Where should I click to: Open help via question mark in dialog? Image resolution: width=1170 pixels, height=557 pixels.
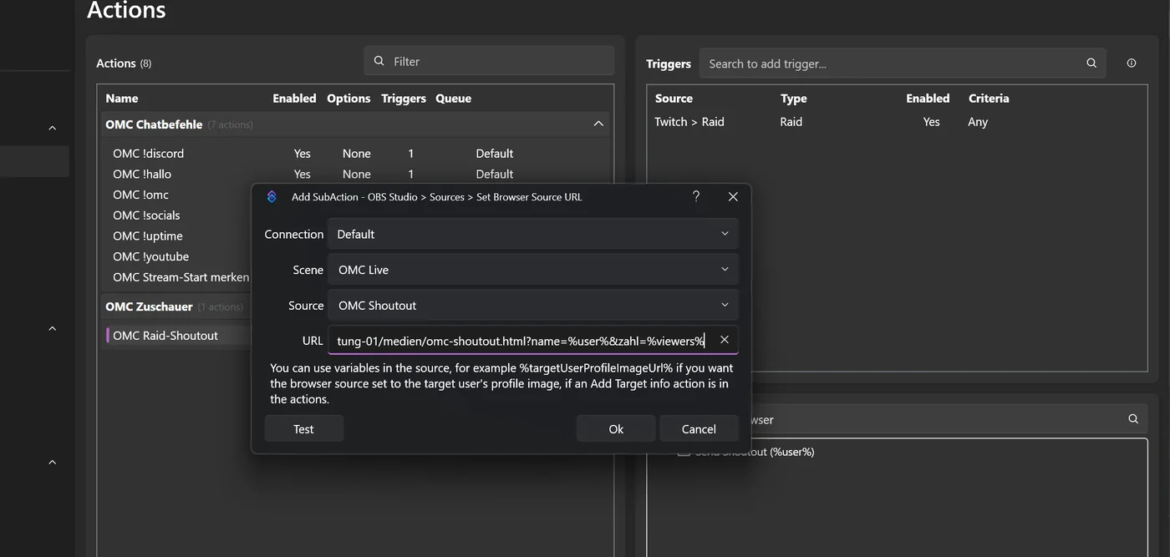click(x=696, y=196)
